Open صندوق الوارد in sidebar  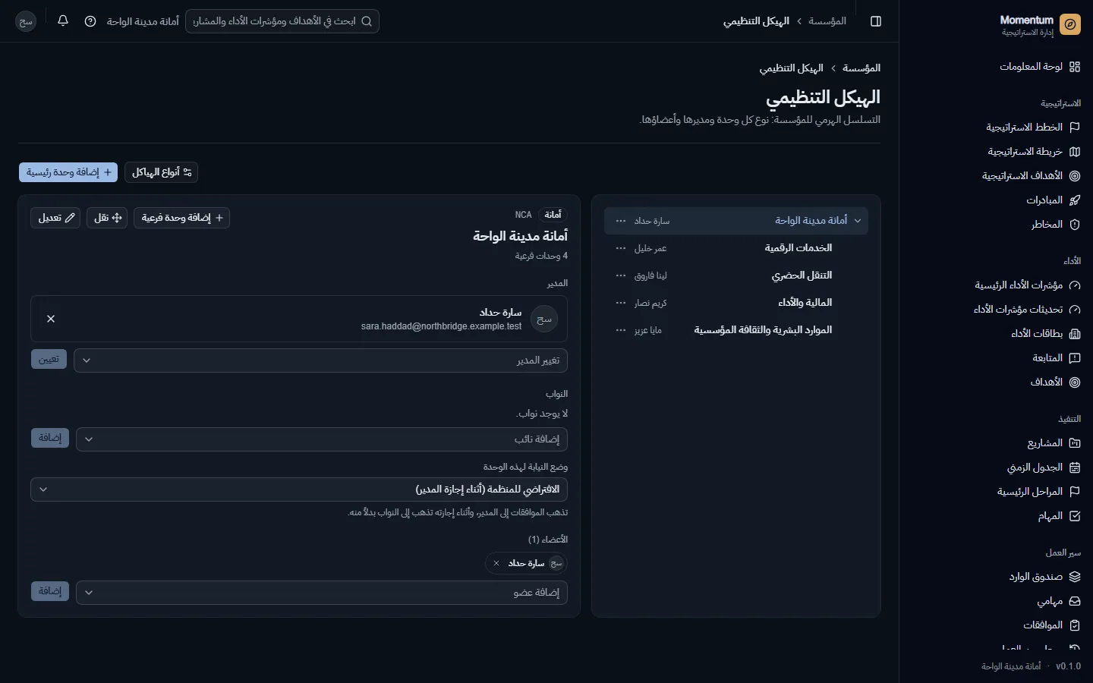[1044, 577]
